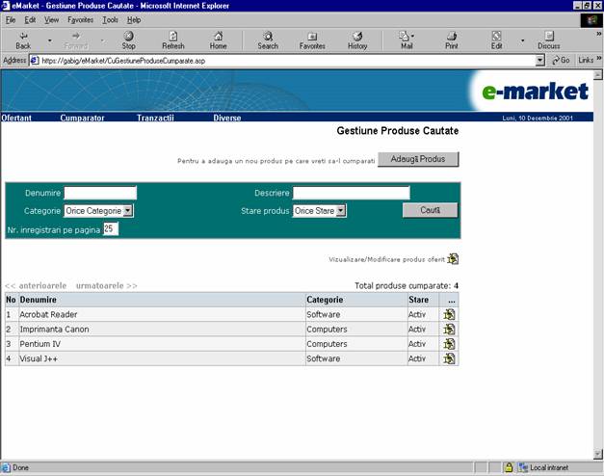Click the Back arrow toolbar icon
Image resolution: width=604 pixels, height=476 pixels.
[x=23, y=36]
